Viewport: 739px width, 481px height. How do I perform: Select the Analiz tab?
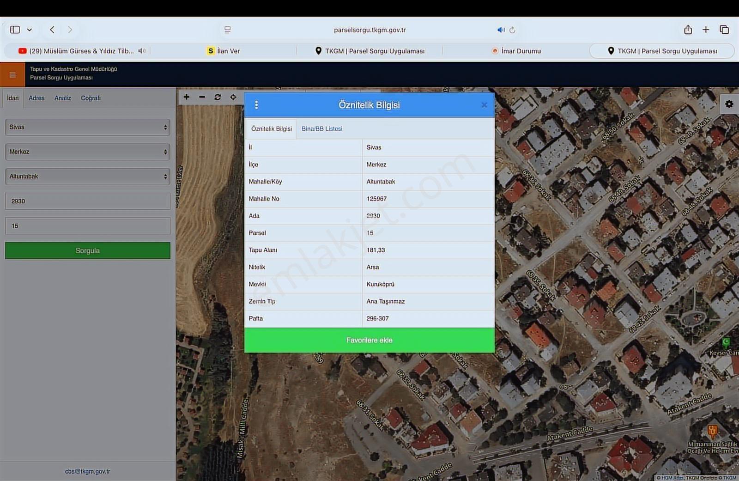click(63, 98)
